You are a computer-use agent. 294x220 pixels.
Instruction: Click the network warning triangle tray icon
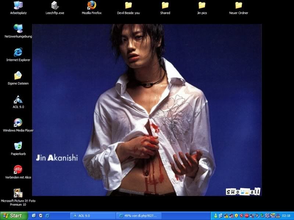click(x=226, y=216)
